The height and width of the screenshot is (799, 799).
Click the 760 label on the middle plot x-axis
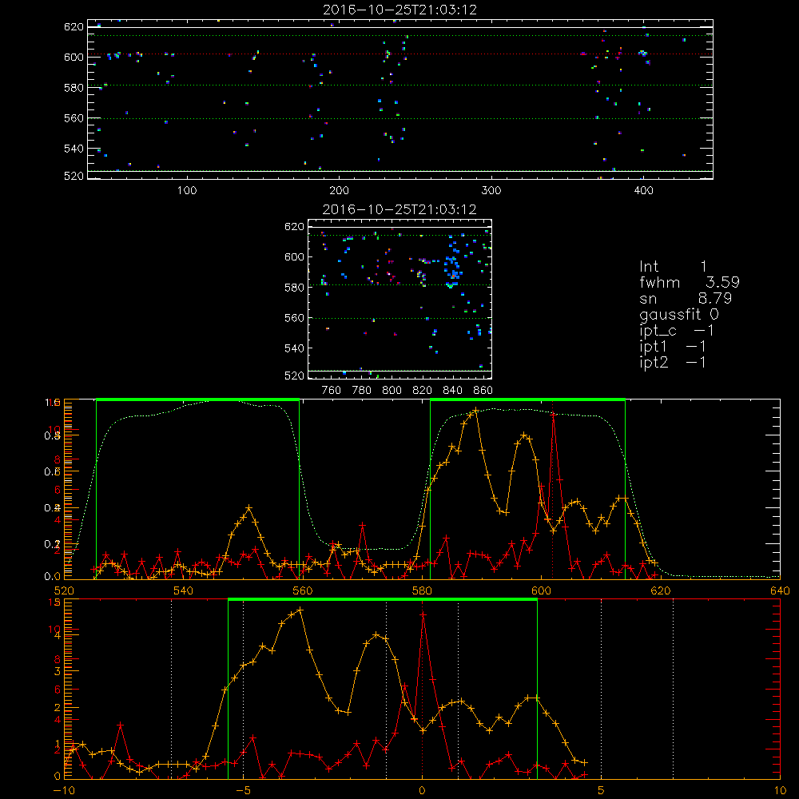point(332,391)
